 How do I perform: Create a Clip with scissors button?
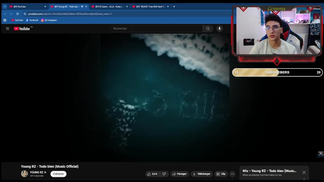click(x=221, y=174)
